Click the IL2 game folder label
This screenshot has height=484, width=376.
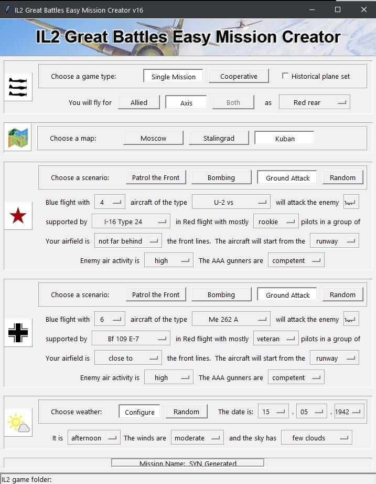[x=27, y=479]
